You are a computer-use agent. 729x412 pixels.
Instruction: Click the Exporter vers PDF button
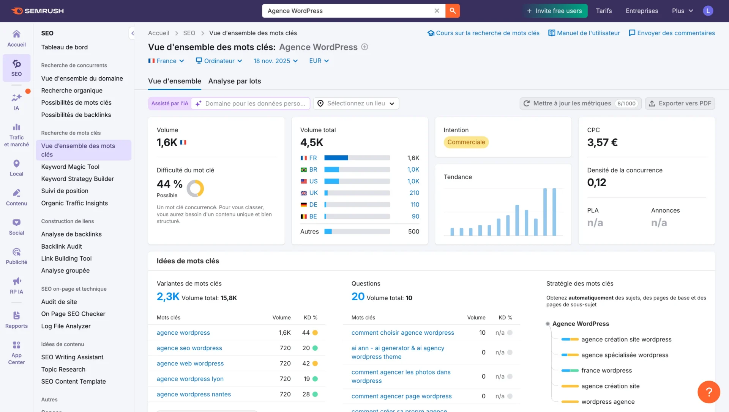click(x=680, y=103)
